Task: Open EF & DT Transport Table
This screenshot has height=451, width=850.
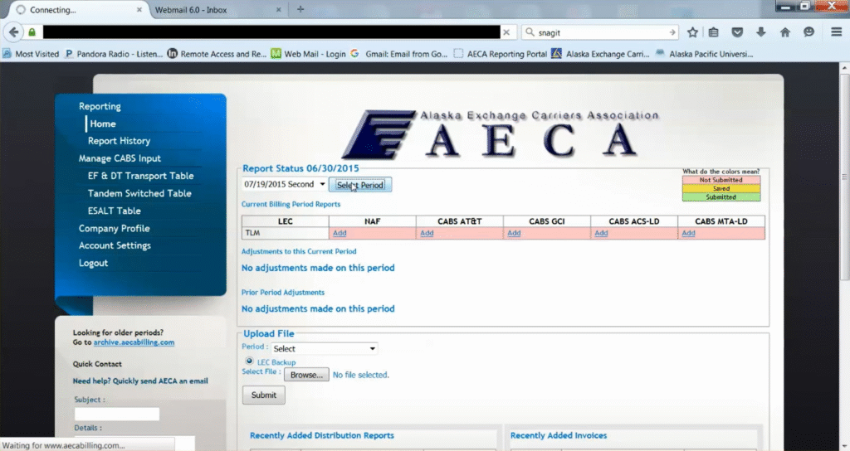Action: tap(141, 176)
